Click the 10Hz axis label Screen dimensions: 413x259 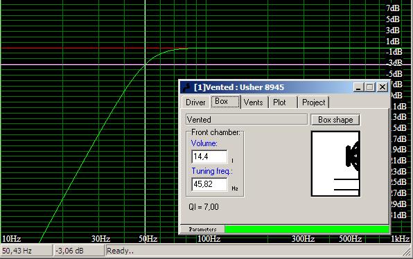coord(11,239)
